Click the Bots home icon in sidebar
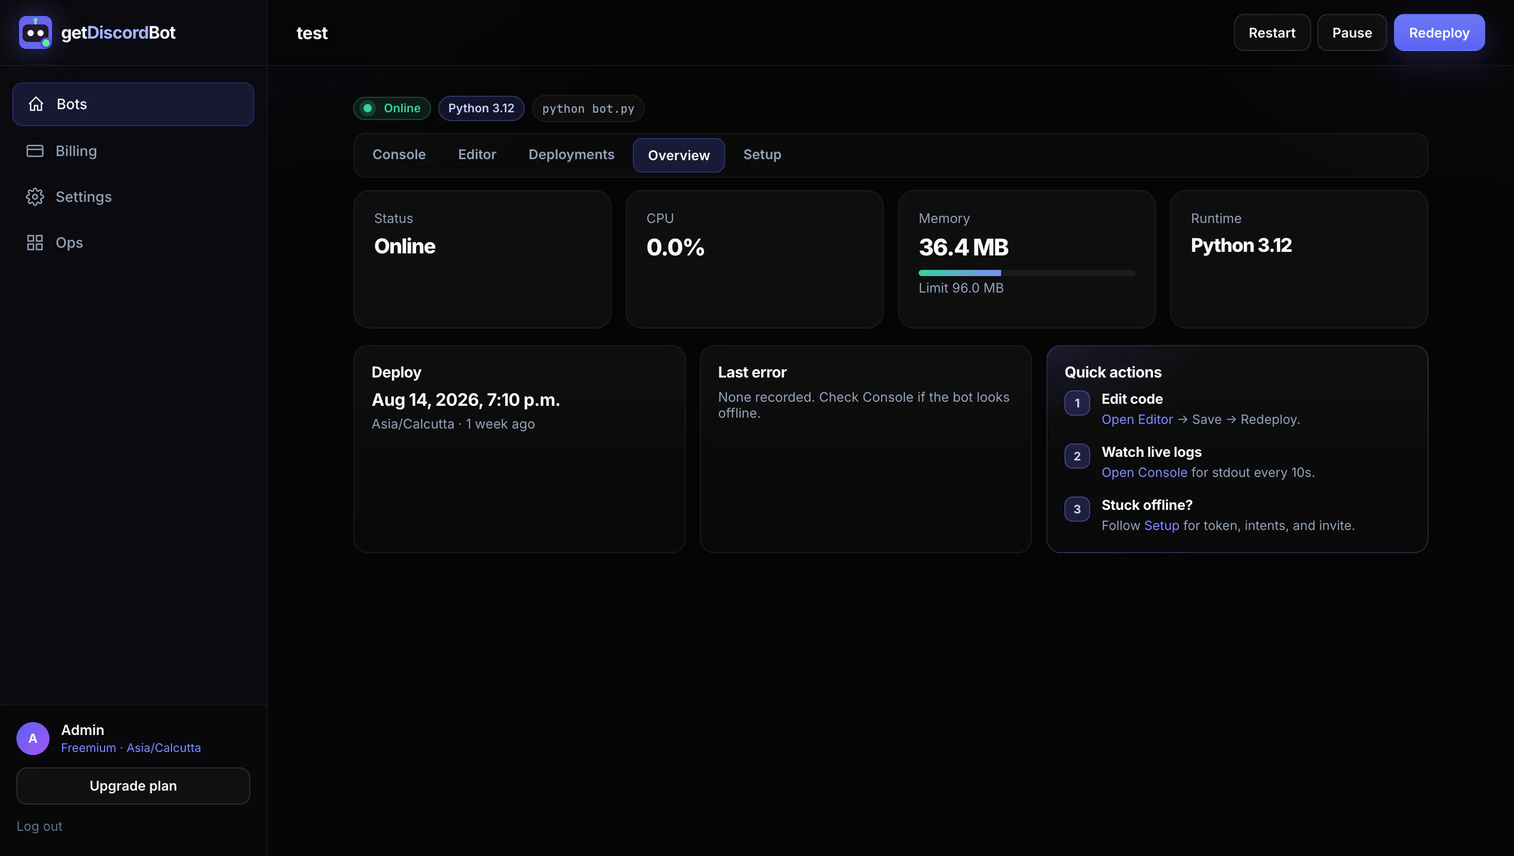 click(x=36, y=104)
